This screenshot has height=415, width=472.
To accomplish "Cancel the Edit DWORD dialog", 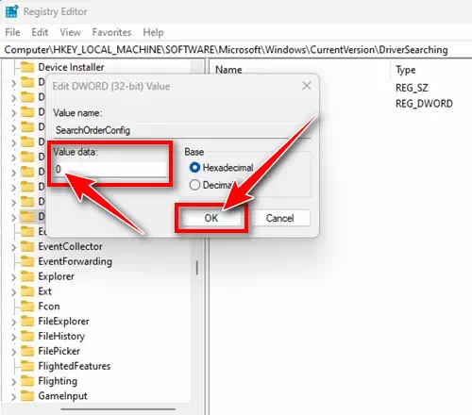I will pos(280,218).
